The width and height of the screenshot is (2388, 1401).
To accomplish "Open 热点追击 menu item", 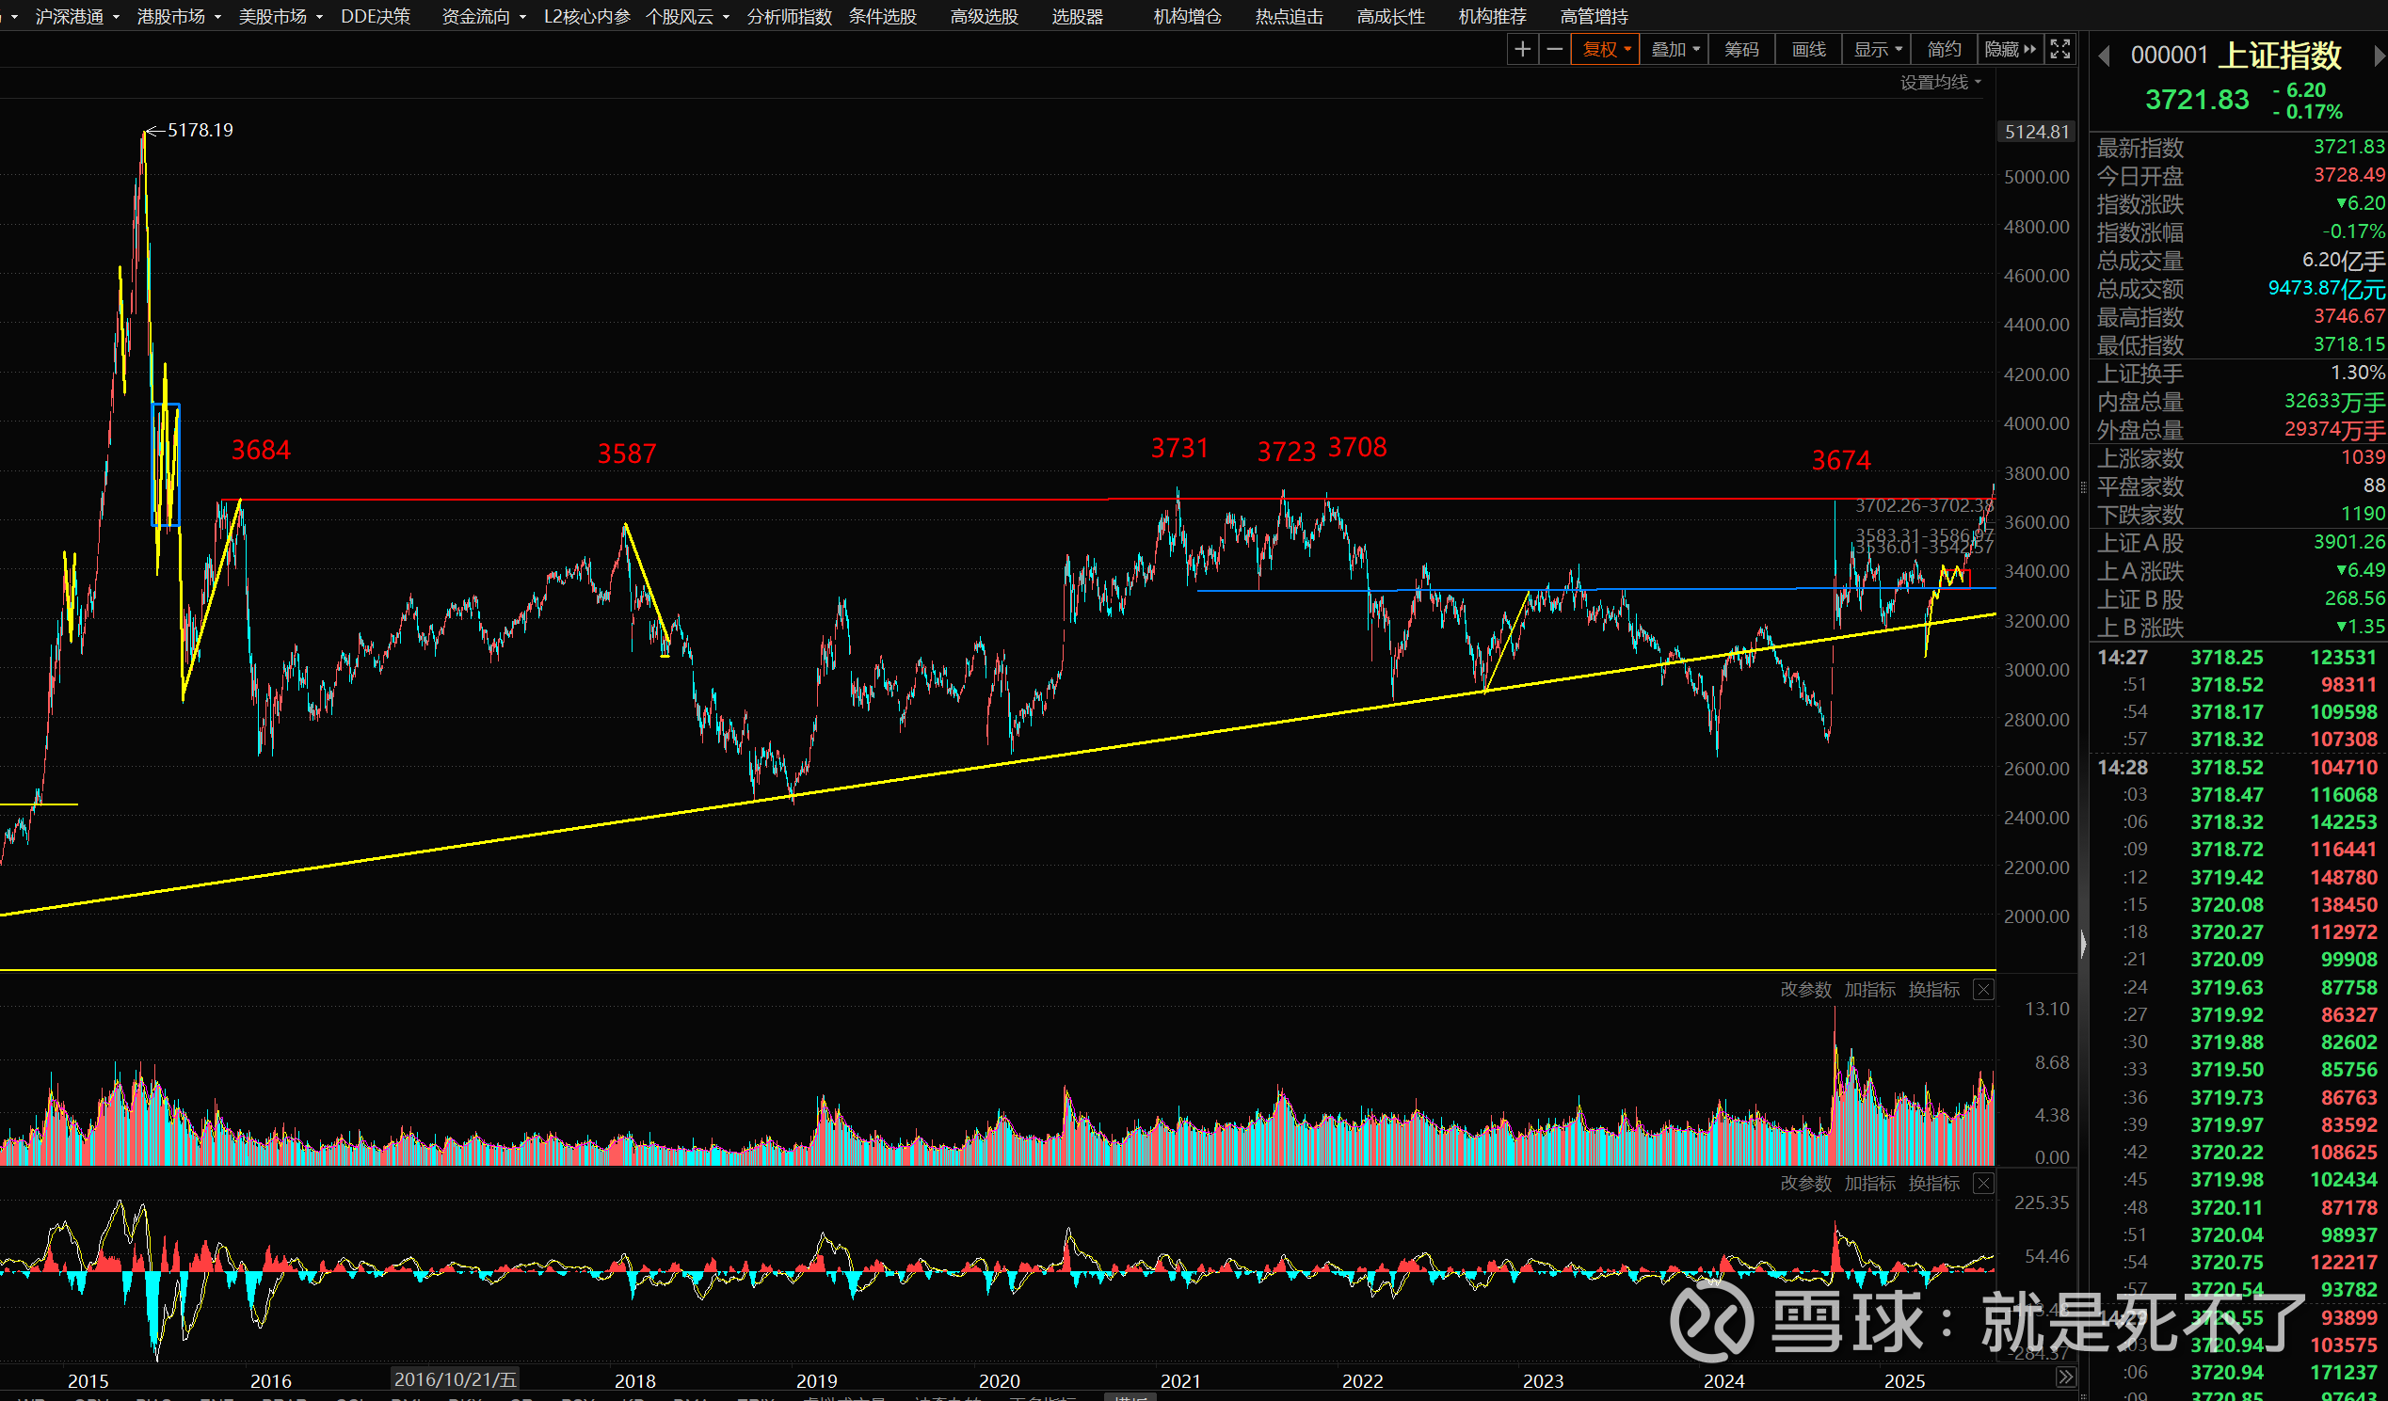I will (x=1289, y=16).
